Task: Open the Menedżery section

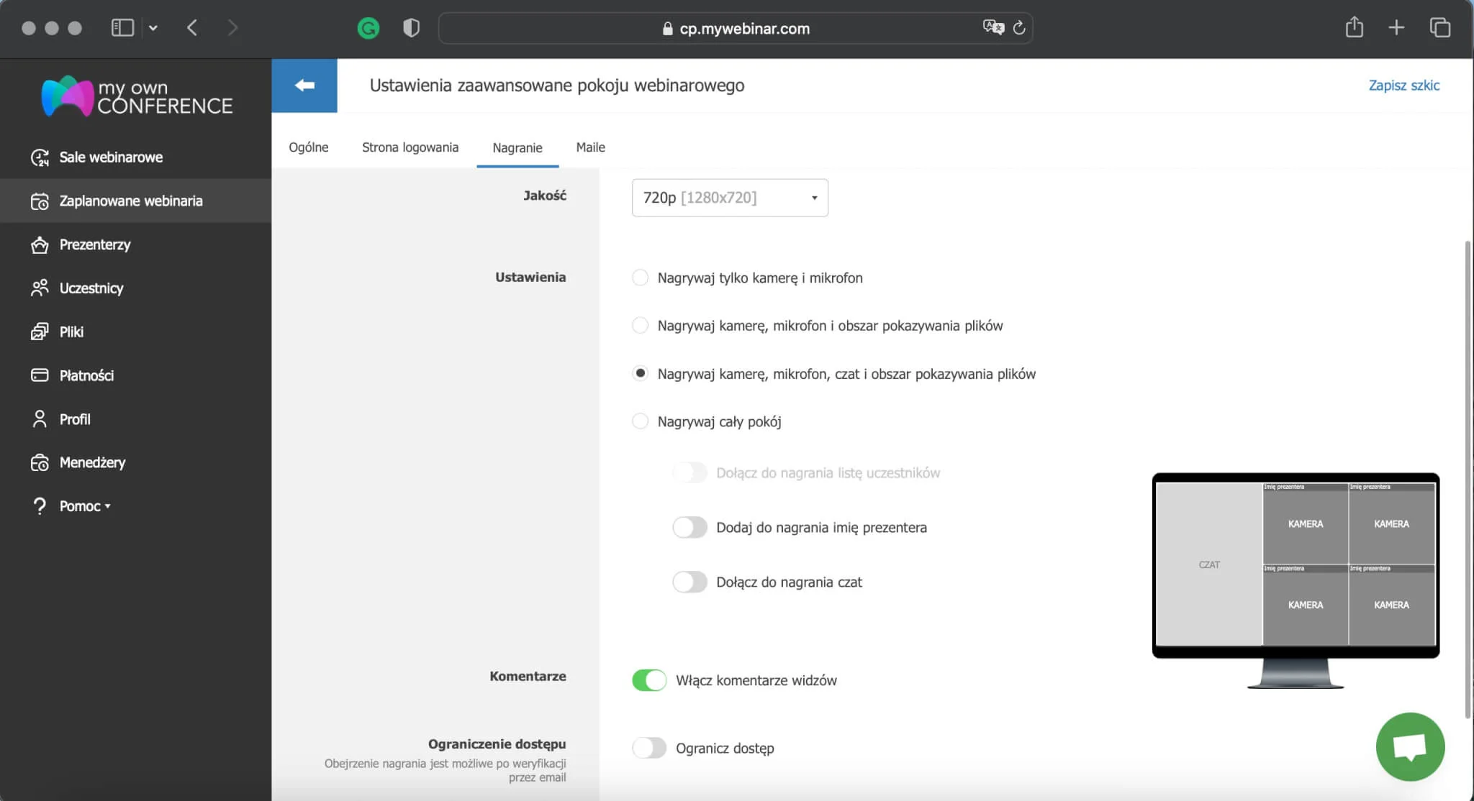Action: [x=92, y=462]
